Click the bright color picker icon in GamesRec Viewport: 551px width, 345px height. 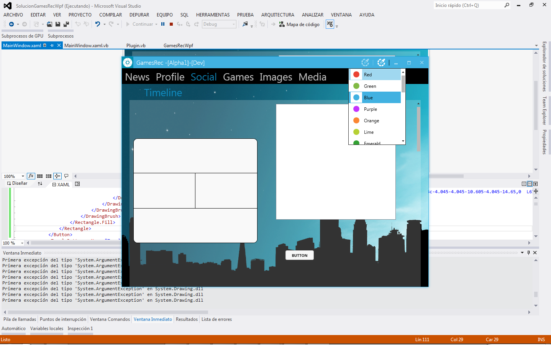point(381,62)
